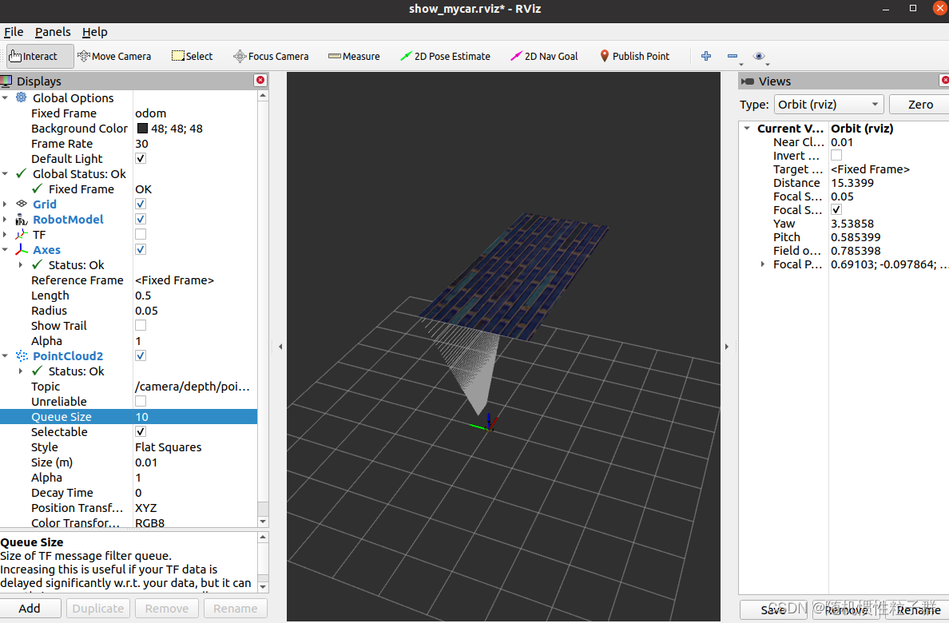Viewport: 949px width, 623px height.
Task: Click the TF frames icon
Action: tap(22, 234)
